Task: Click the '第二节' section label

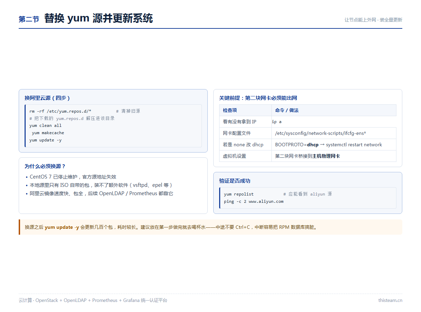Action: click(29, 19)
